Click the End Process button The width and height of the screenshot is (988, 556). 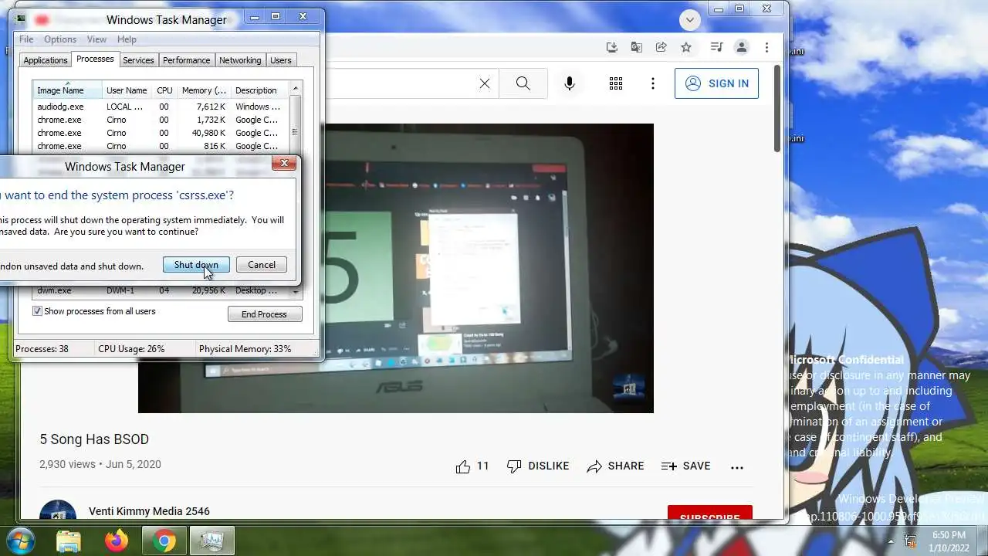pyautogui.click(x=264, y=314)
